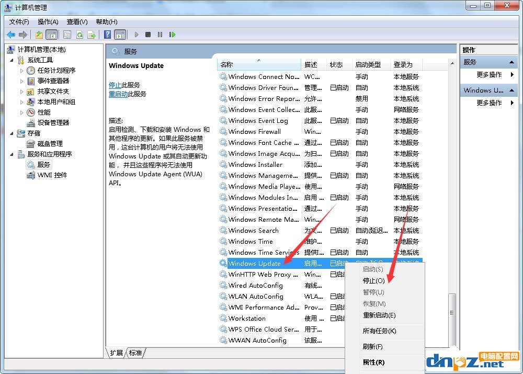Open 共享文件夹 in the tree
Viewport: 523px width, 374px height.
(53, 92)
